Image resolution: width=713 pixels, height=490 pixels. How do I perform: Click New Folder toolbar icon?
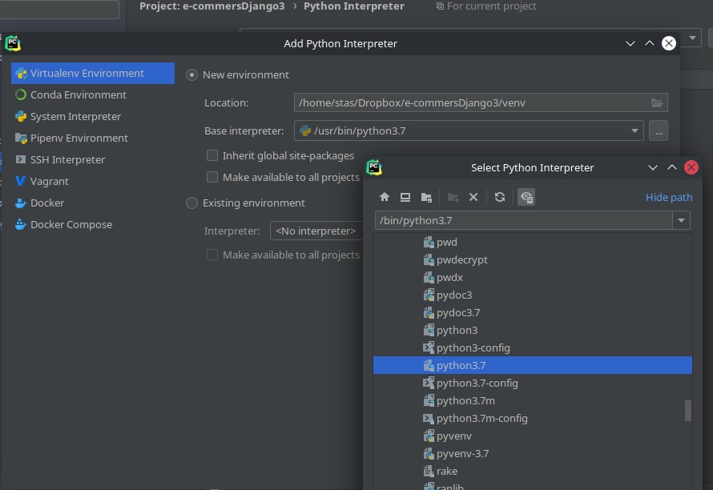(453, 197)
